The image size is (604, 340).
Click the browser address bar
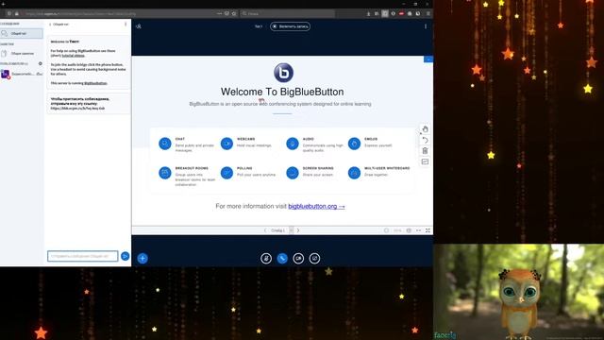120,13
